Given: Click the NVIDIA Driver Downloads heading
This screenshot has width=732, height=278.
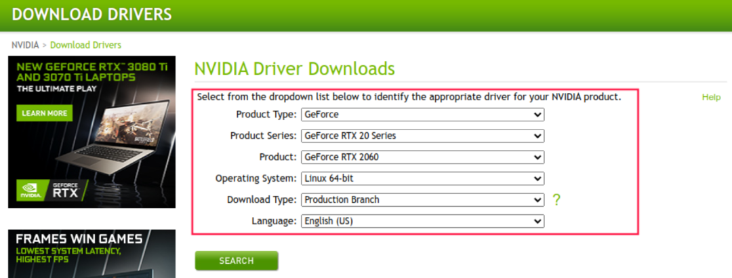Looking at the screenshot, I should (x=295, y=68).
